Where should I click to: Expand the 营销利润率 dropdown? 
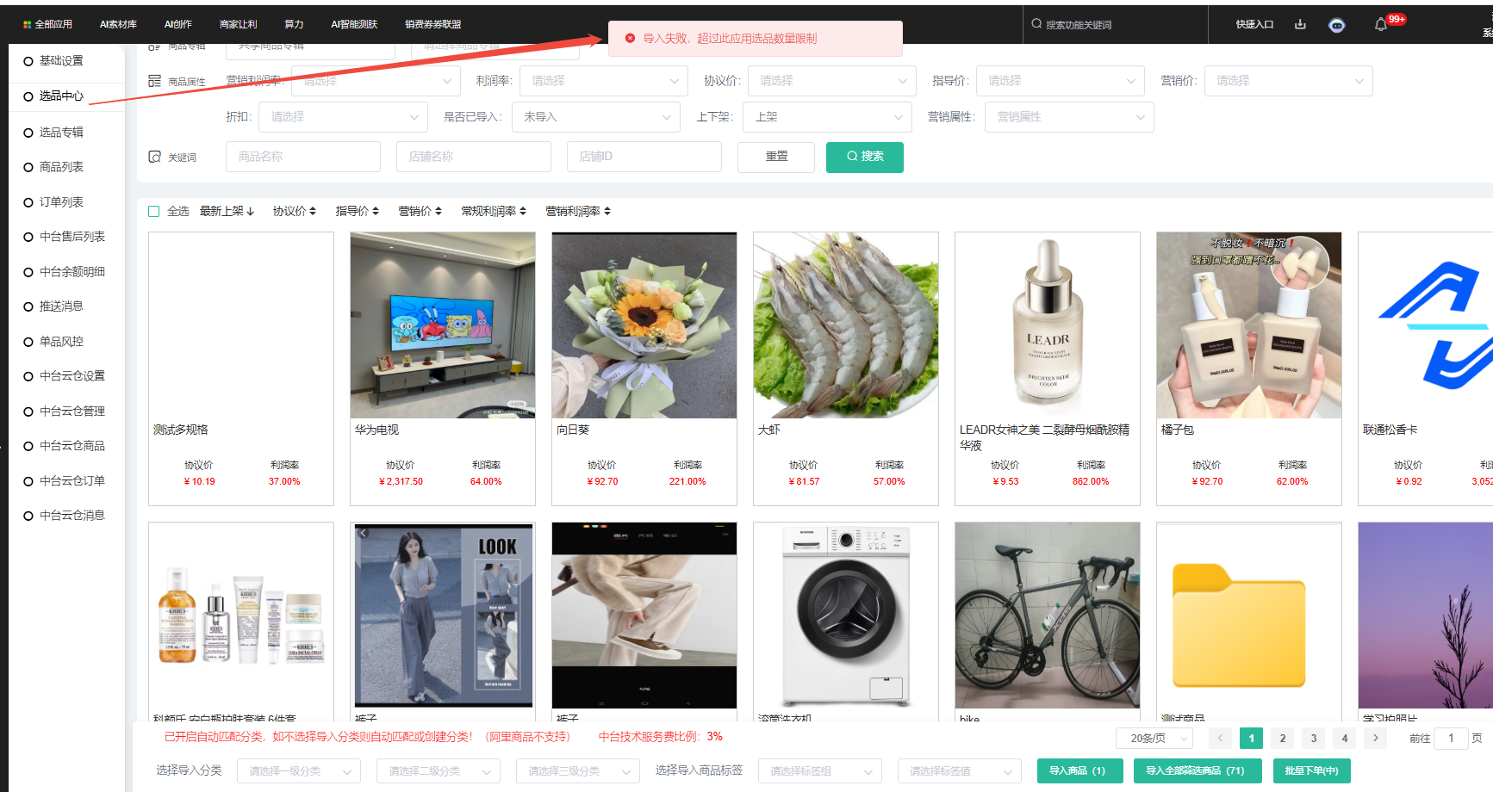376,81
